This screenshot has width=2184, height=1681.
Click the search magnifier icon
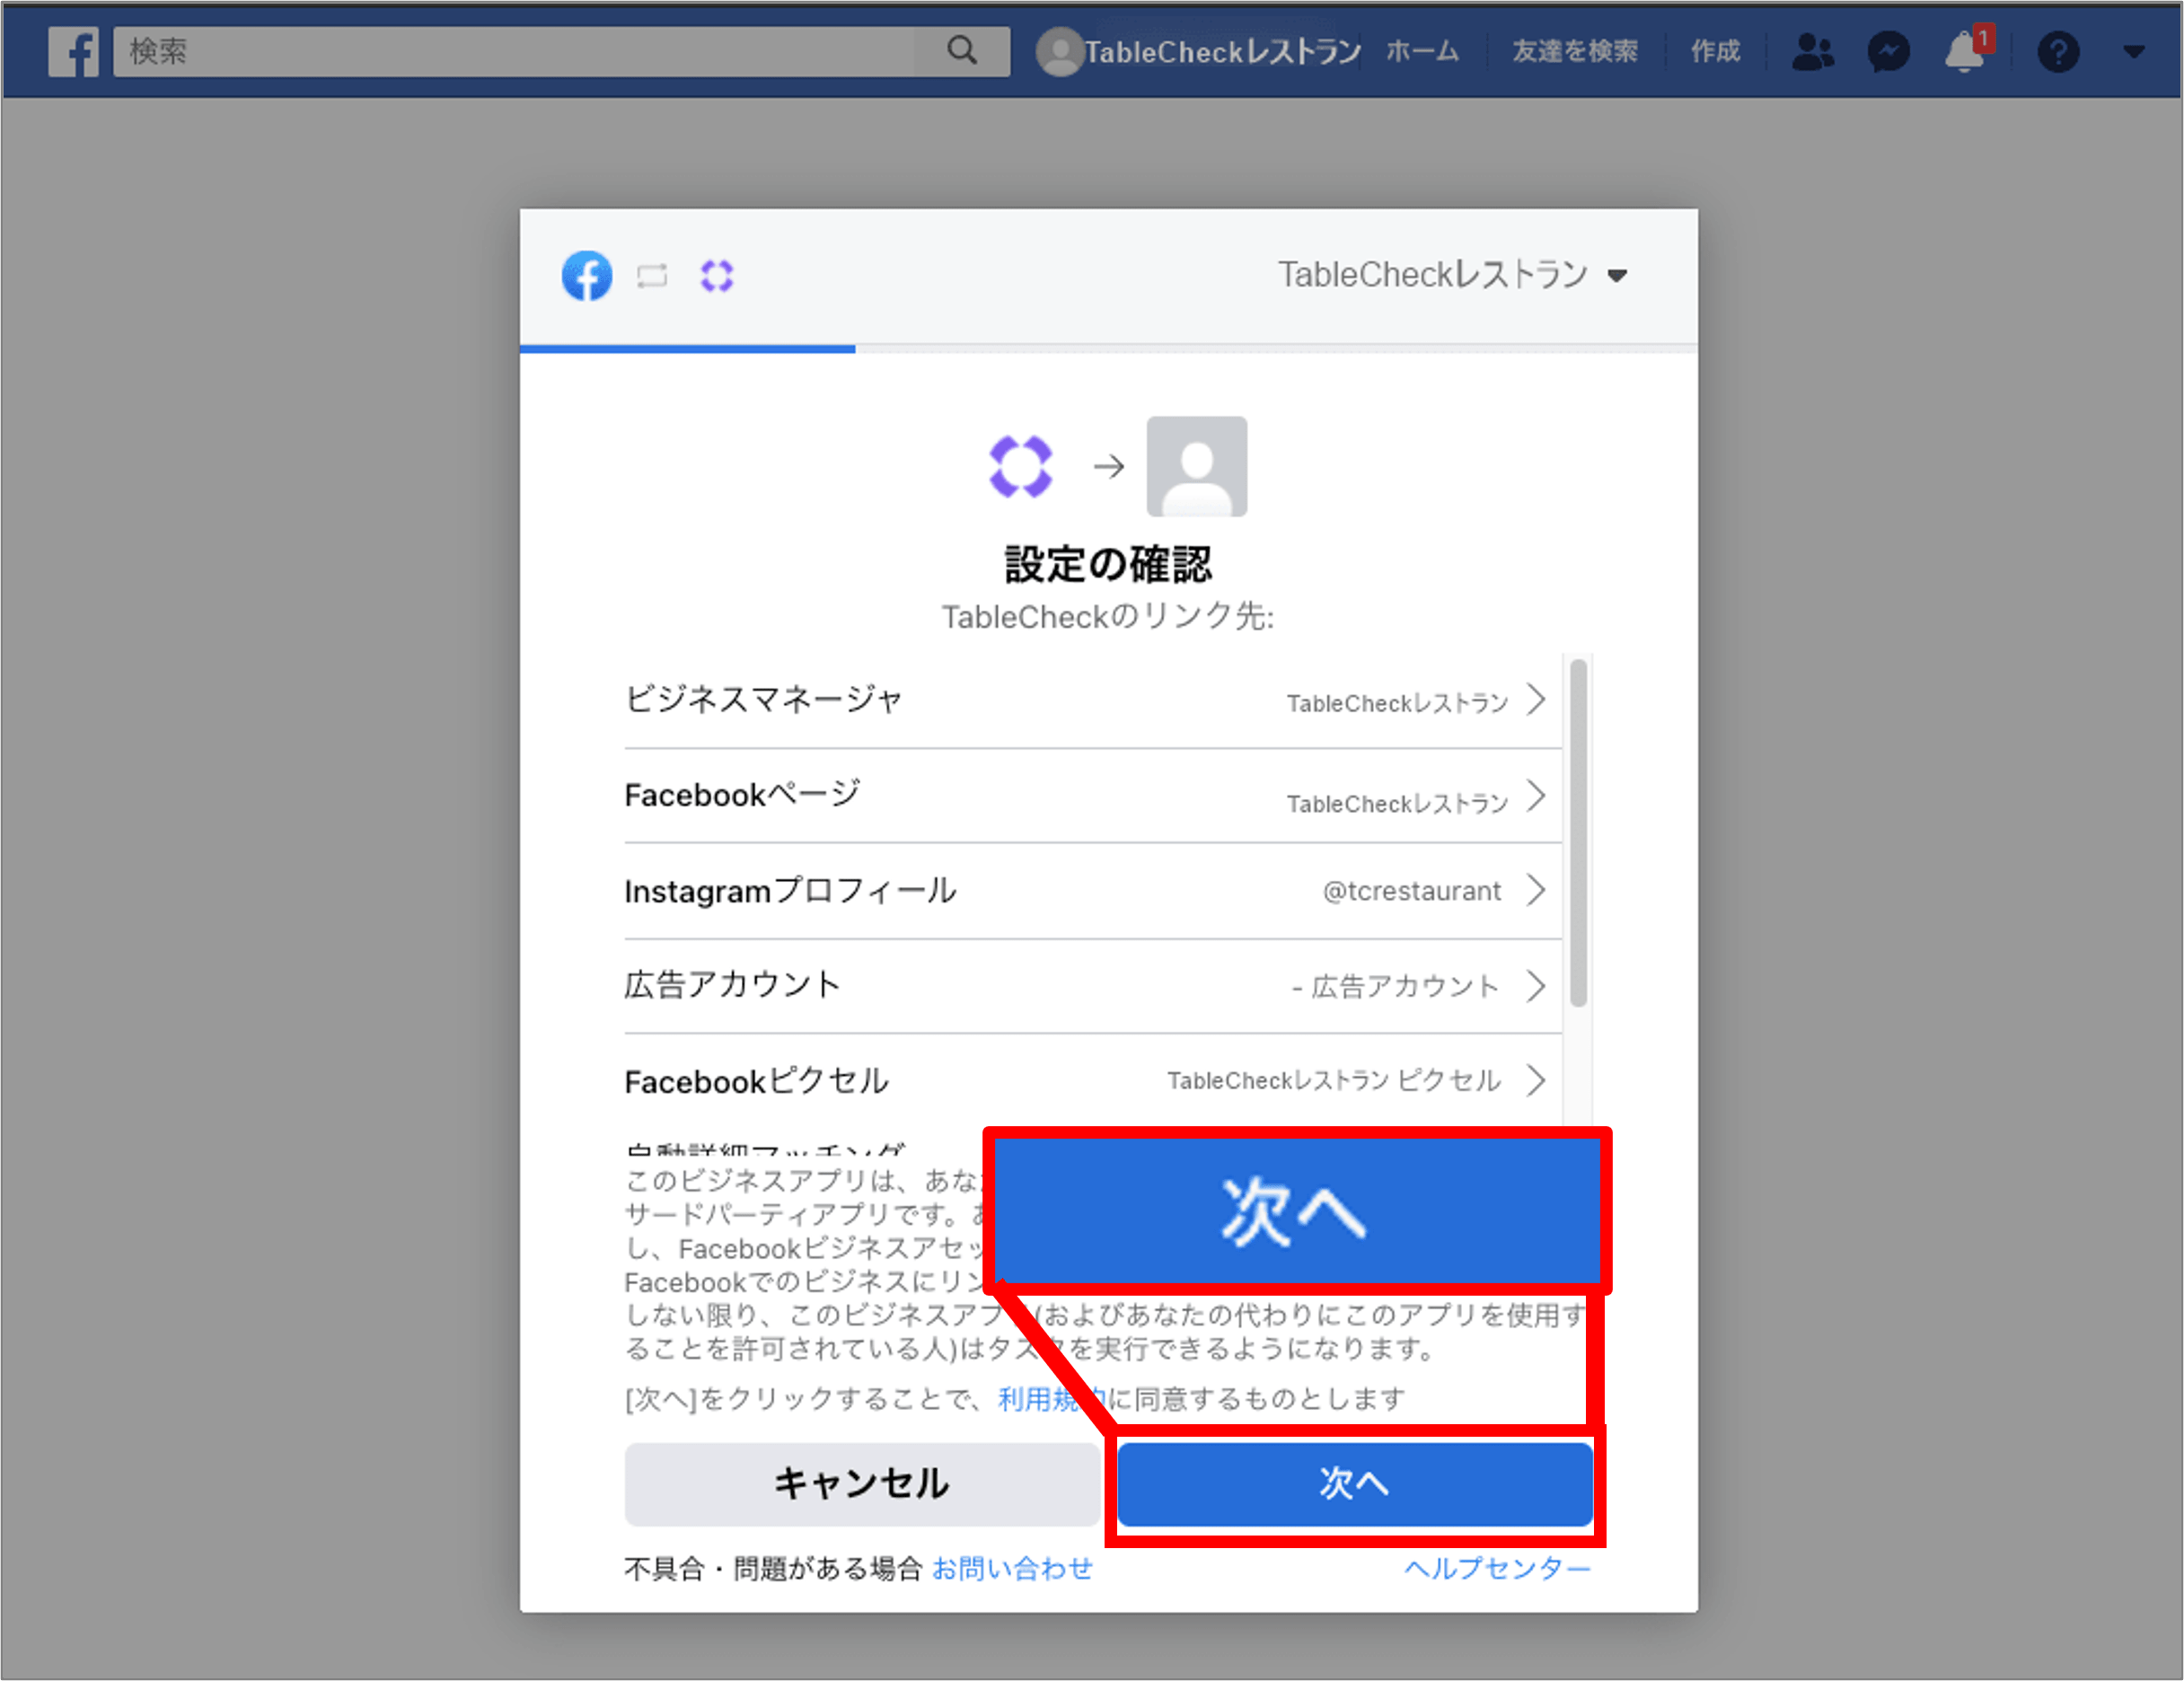click(x=961, y=51)
